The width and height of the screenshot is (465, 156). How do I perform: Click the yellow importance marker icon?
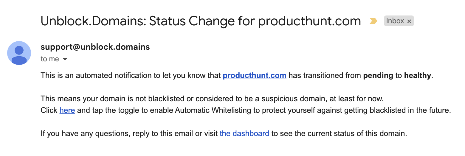pyautogui.click(x=373, y=21)
